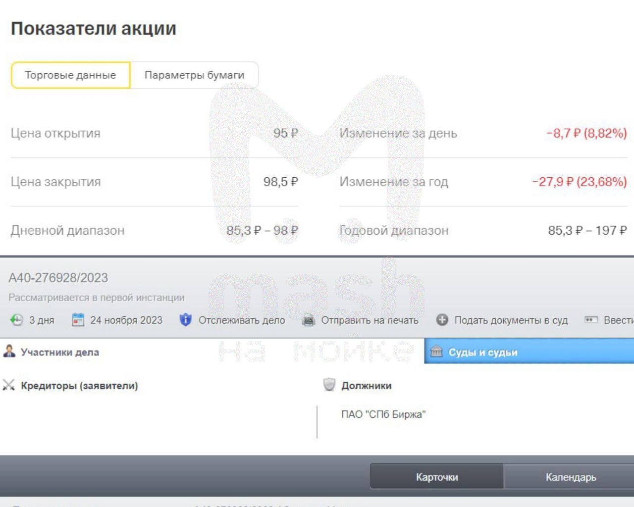Click the Подать документы в суд text
The width and height of the screenshot is (634, 507).
click(511, 320)
